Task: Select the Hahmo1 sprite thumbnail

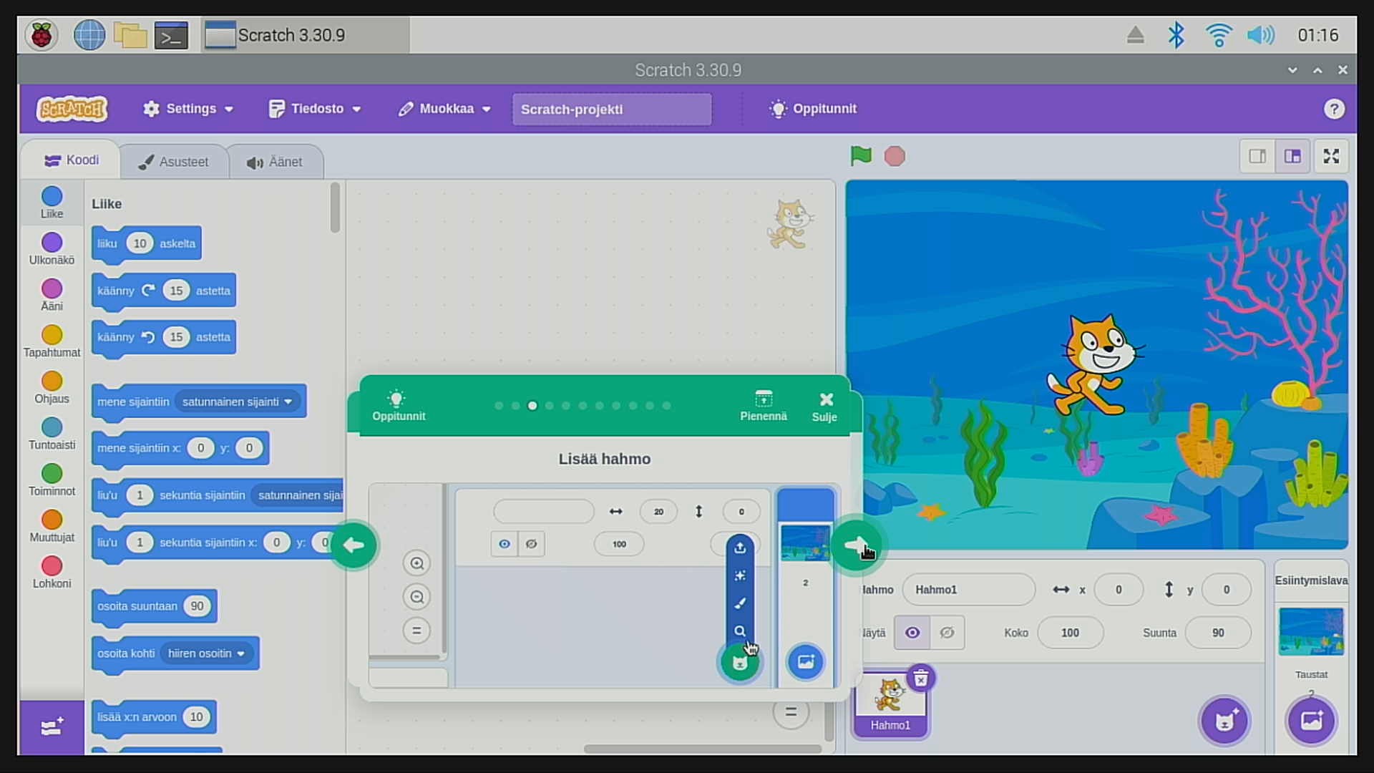Action: 890,704
